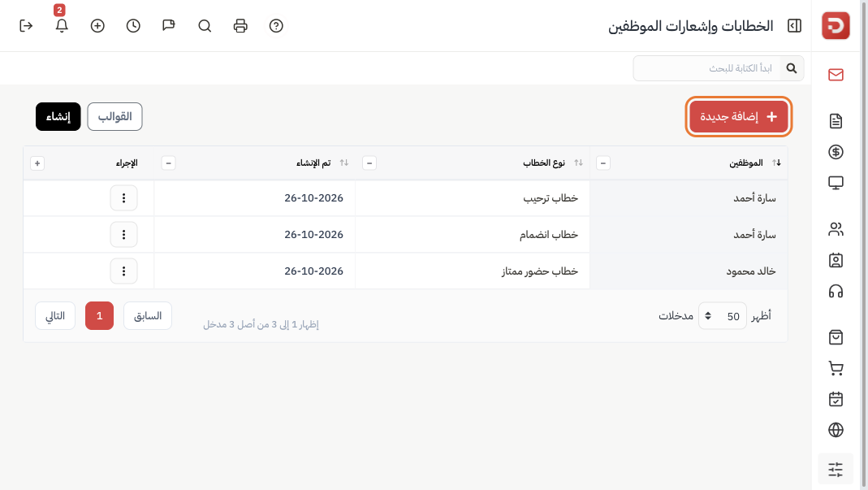Click the red app logo

(x=836, y=25)
